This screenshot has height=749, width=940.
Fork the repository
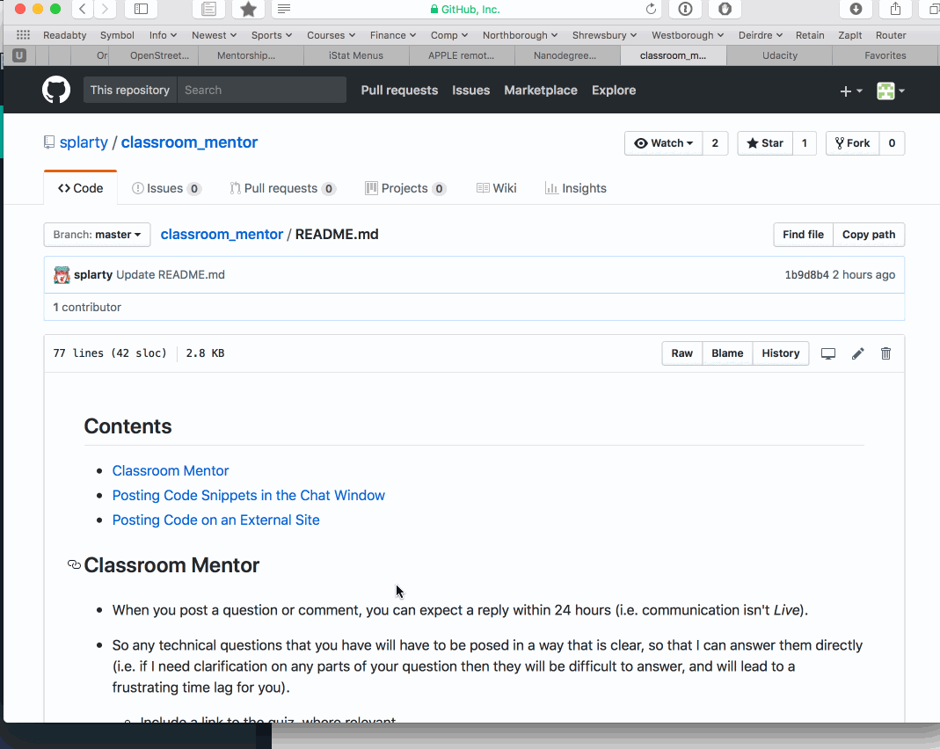click(x=852, y=143)
